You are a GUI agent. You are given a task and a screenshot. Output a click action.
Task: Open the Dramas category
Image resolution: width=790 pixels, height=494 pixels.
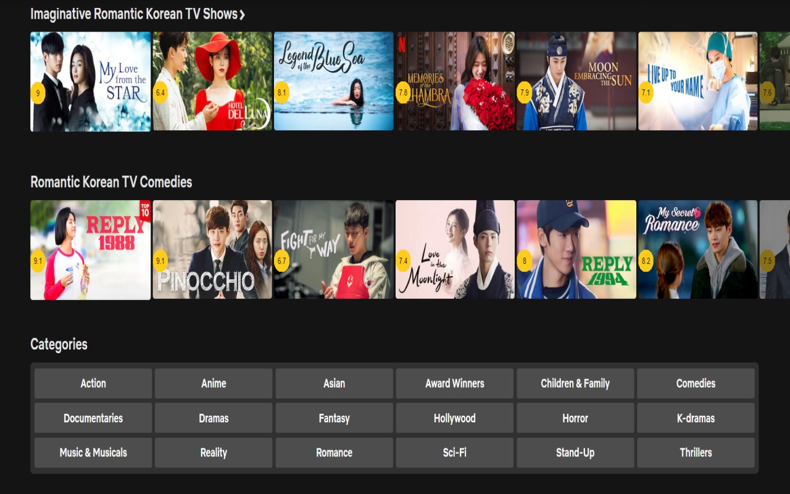(214, 418)
